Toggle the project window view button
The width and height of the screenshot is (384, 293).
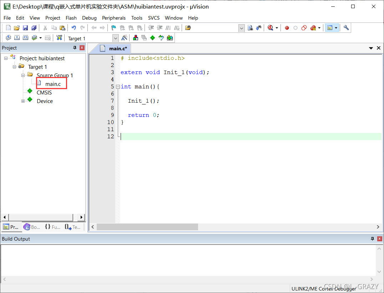(x=330, y=28)
